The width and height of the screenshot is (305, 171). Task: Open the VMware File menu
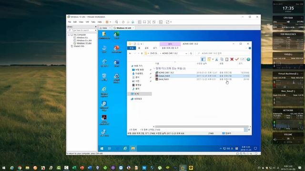tap(70, 22)
